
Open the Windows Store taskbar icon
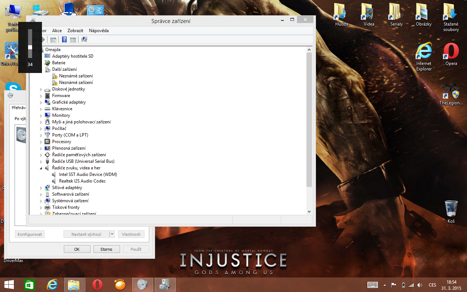click(29, 285)
